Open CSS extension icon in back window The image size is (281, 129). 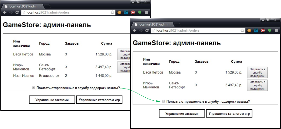pyautogui.click(x=126, y=12)
